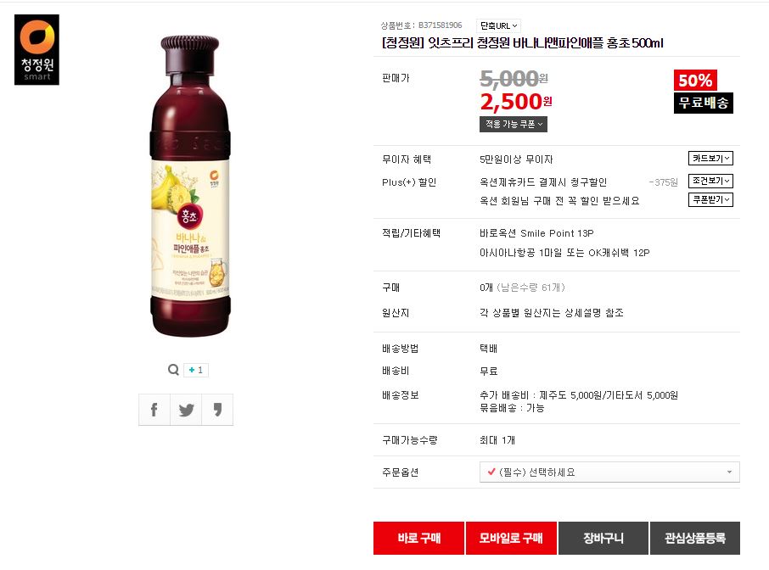The height and width of the screenshot is (570, 769).
Task: Expand the 단축URL dropdown
Action: click(x=498, y=25)
